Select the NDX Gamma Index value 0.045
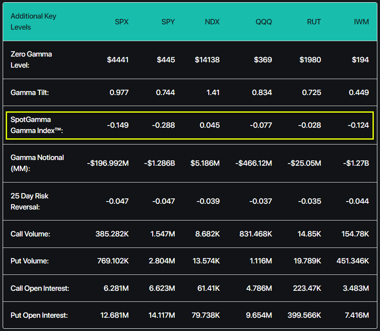The image size is (380, 331). 210,125
